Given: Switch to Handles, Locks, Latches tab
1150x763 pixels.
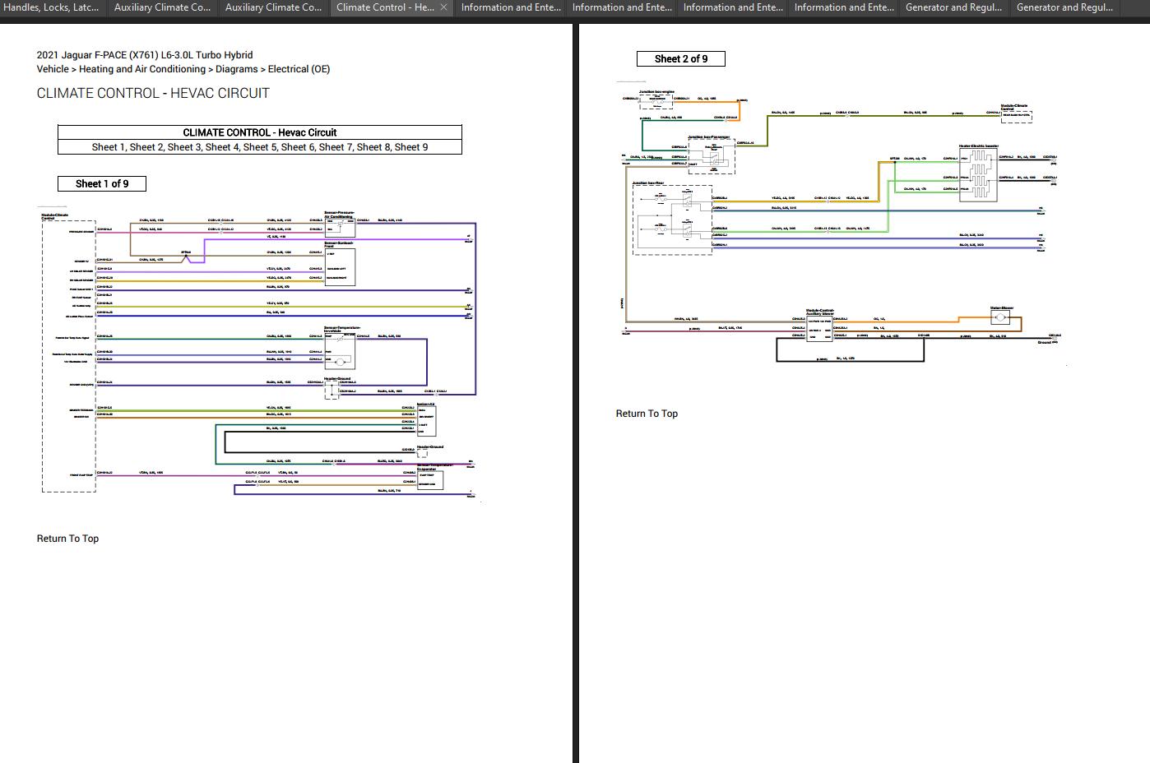Looking at the screenshot, I should [x=51, y=7].
